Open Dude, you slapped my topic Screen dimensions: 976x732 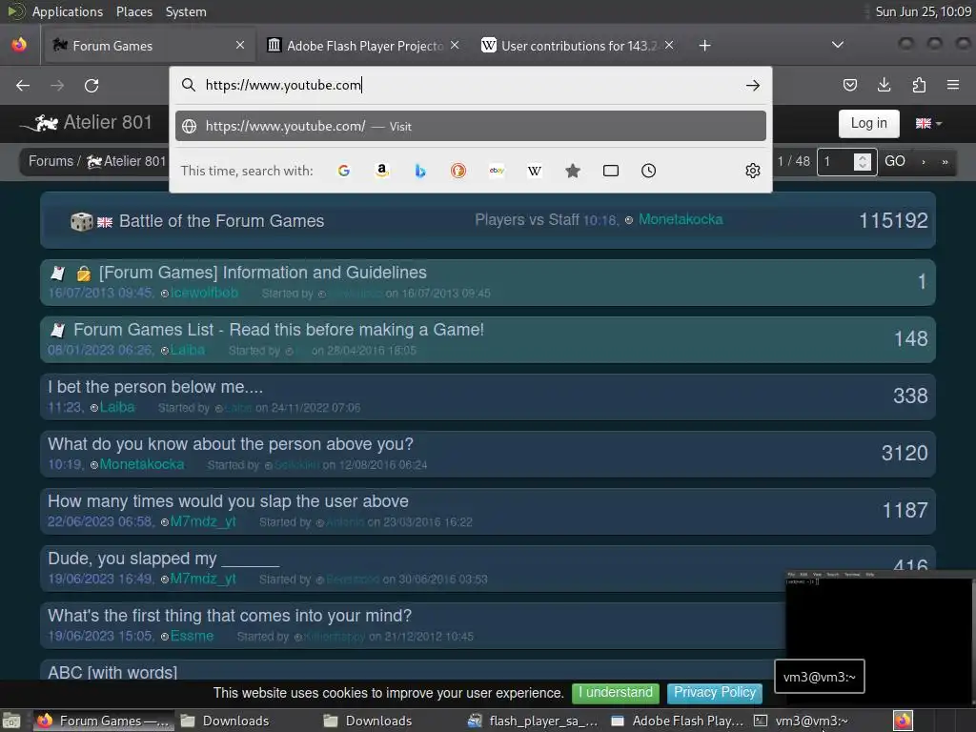click(163, 559)
